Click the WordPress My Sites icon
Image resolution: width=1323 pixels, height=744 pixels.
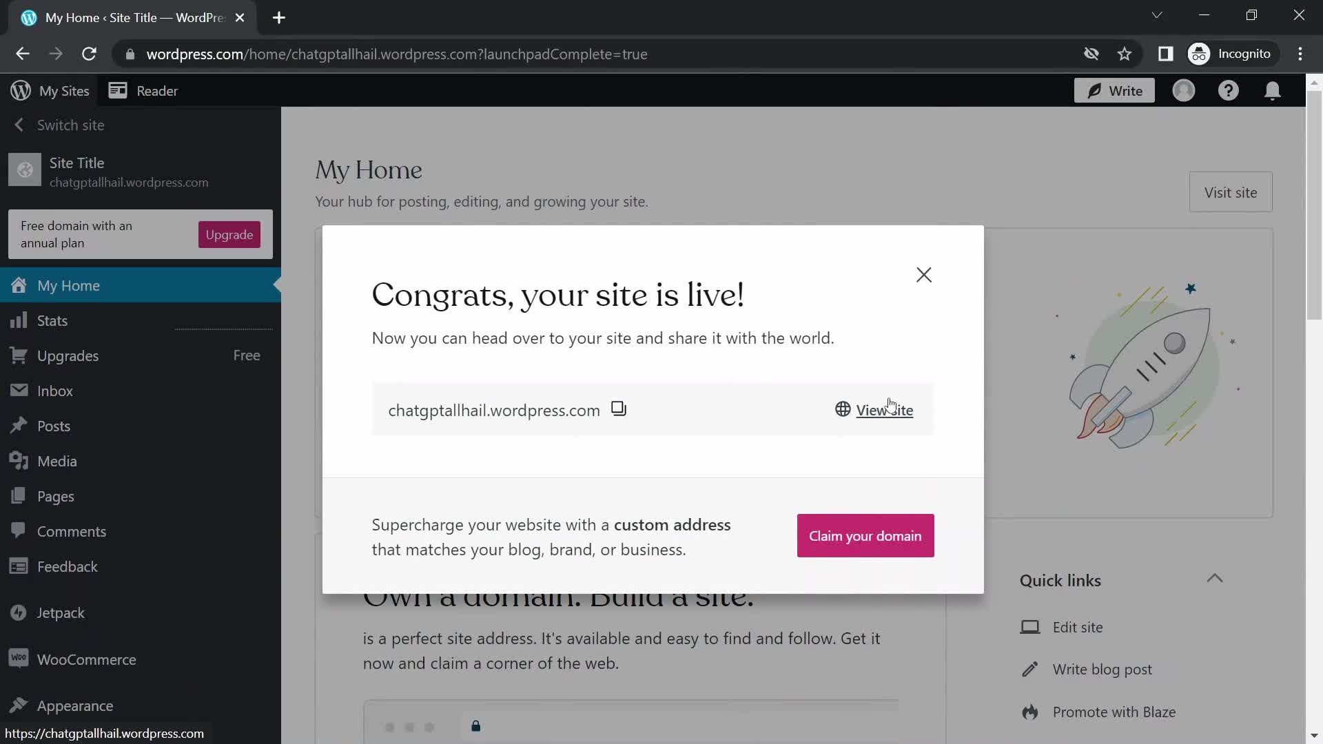click(x=18, y=90)
